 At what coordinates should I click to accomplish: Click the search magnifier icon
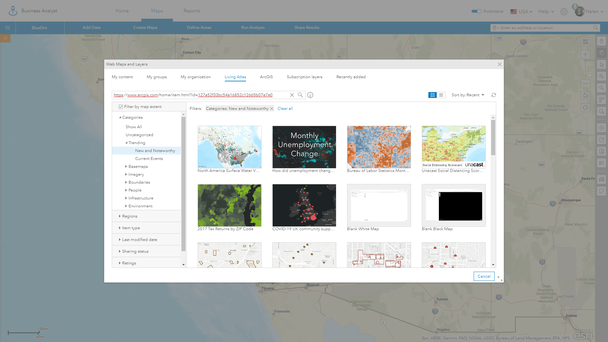tap(300, 95)
